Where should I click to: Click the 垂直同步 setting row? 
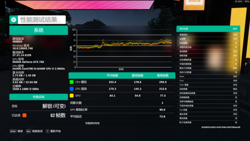(208, 35)
